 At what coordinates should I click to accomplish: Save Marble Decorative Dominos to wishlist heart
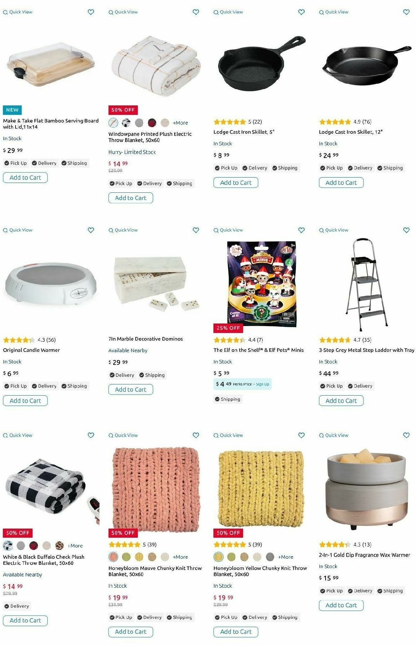tap(196, 230)
